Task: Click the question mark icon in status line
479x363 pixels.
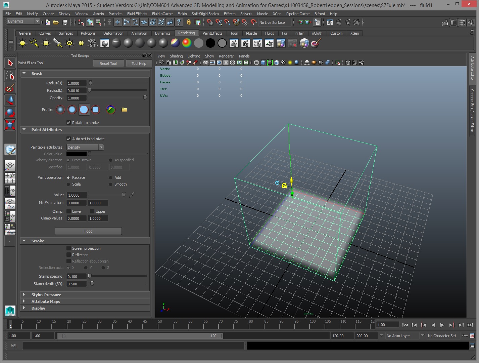Action: point(179,22)
